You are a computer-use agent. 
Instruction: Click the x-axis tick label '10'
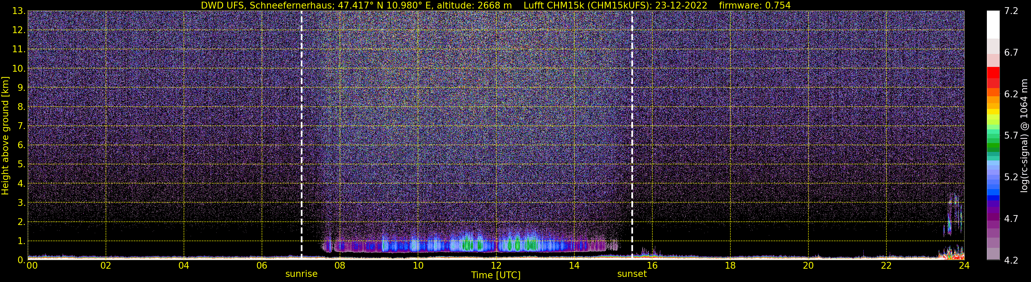[x=418, y=266]
